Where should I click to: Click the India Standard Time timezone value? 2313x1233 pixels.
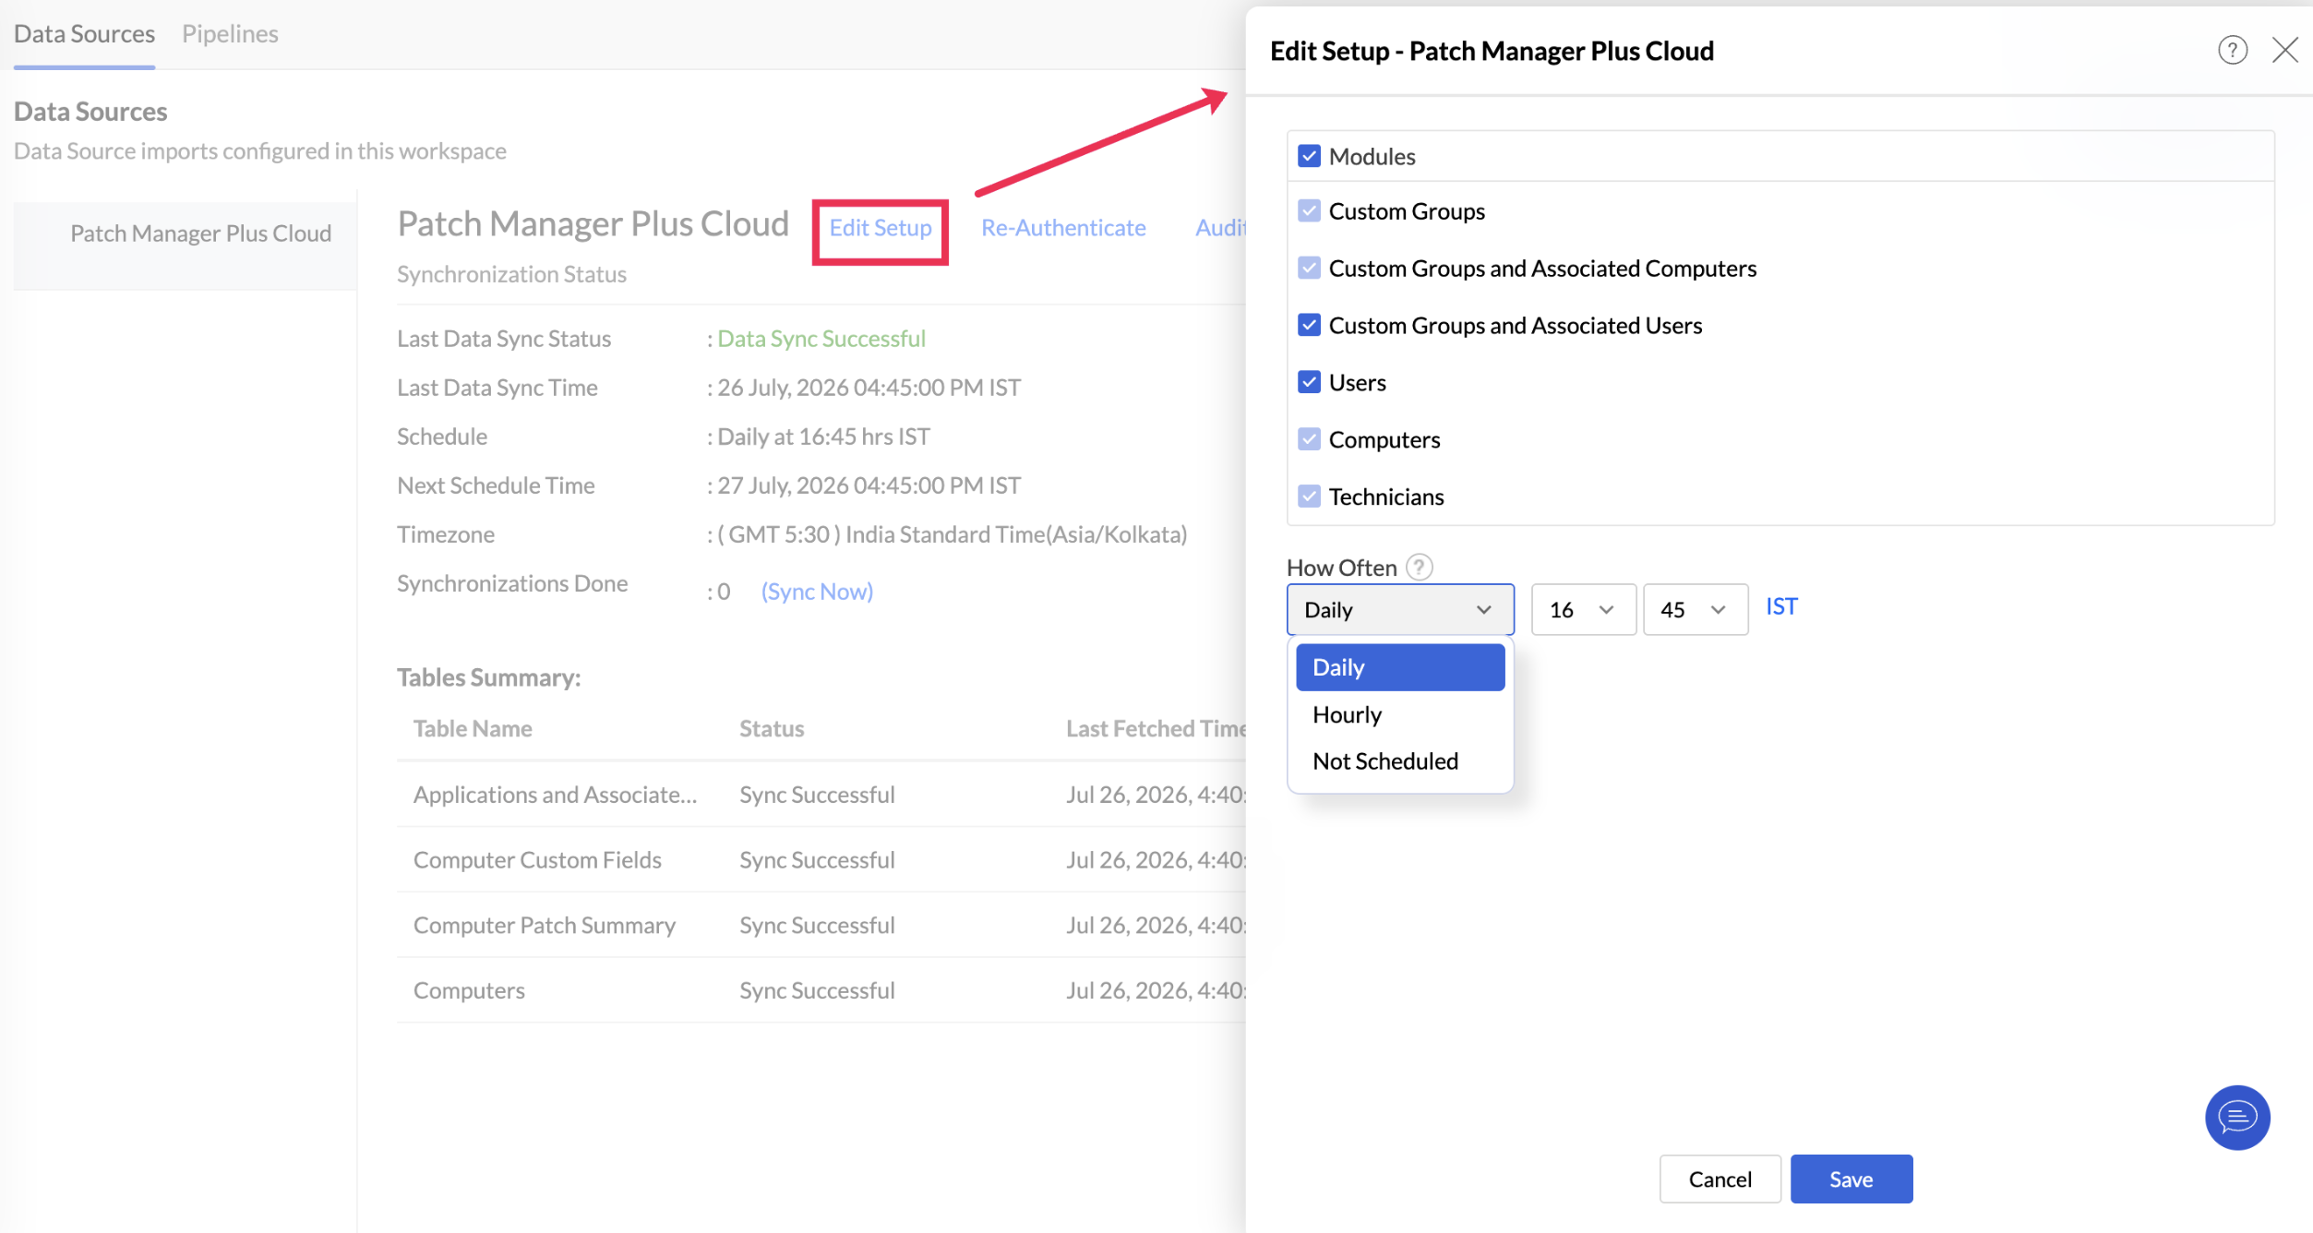click(952, 534)
